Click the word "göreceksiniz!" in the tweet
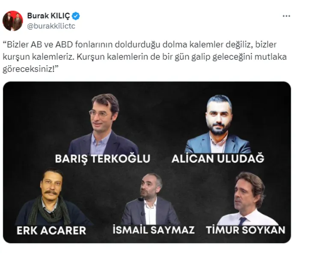Image resolution: width=321 pixels, height=259 pixels. pos(31,69)
